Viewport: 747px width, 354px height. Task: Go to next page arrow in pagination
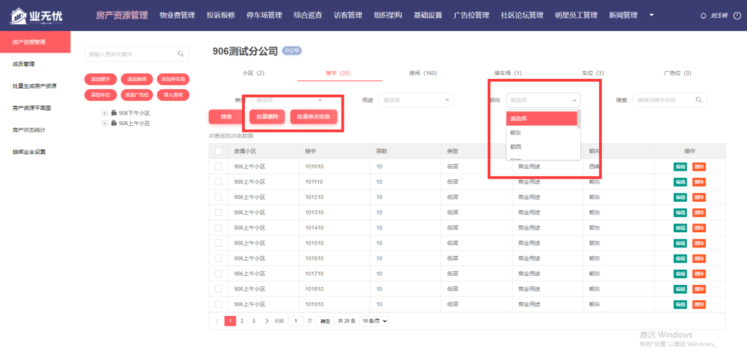pyautogui.click(x=267, y=321)
